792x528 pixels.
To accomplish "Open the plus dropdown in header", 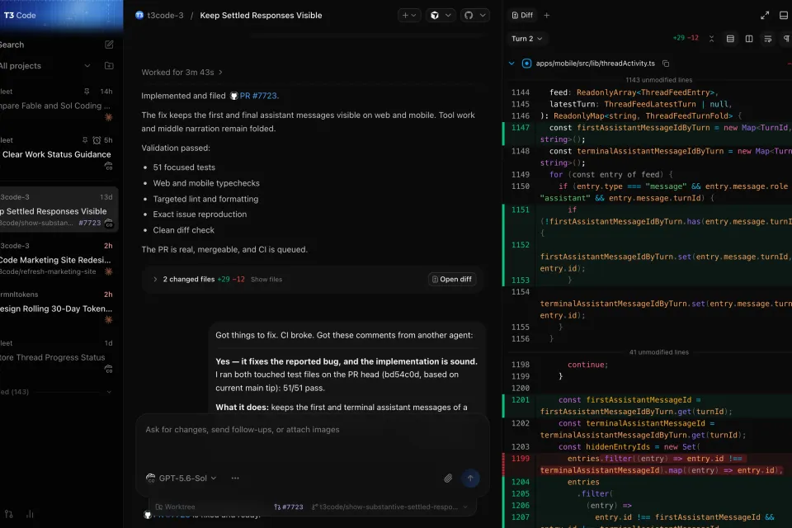I will pos(408,15).
